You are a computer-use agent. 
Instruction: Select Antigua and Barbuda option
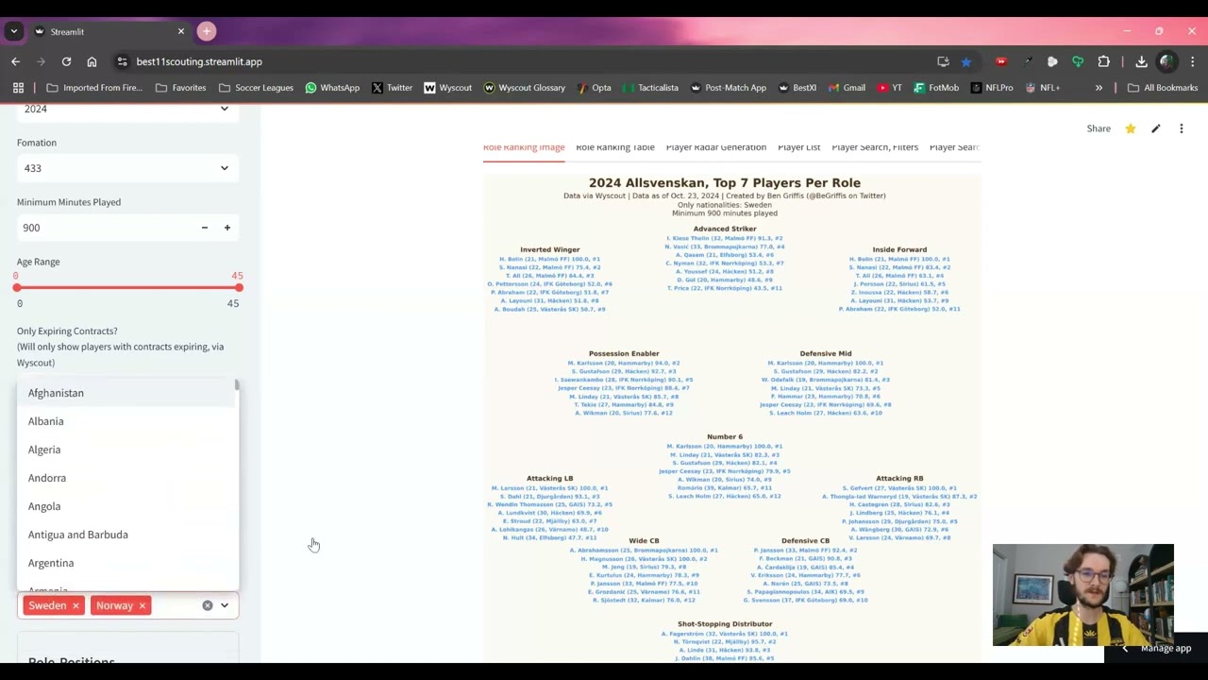[x=126, y=535]
